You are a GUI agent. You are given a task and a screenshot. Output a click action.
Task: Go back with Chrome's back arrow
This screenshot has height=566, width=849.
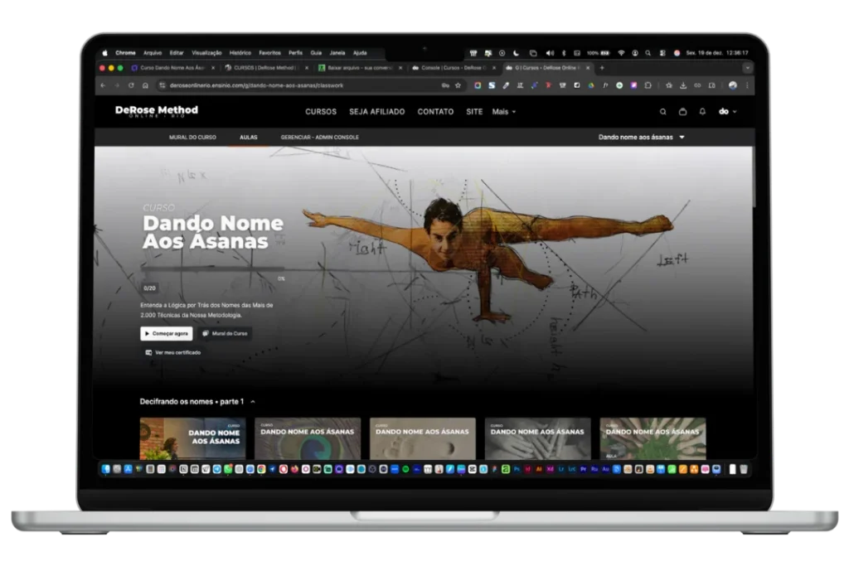[x=103, y=85]
